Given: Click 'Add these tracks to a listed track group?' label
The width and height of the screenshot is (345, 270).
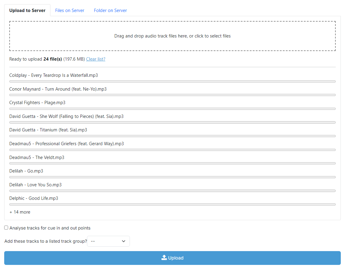Looking at the screenshot, I should tap(46, 241).
